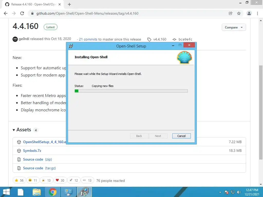263x197 pixels.
Task: React with rocket emoji (12)
Action: point(74,180)
